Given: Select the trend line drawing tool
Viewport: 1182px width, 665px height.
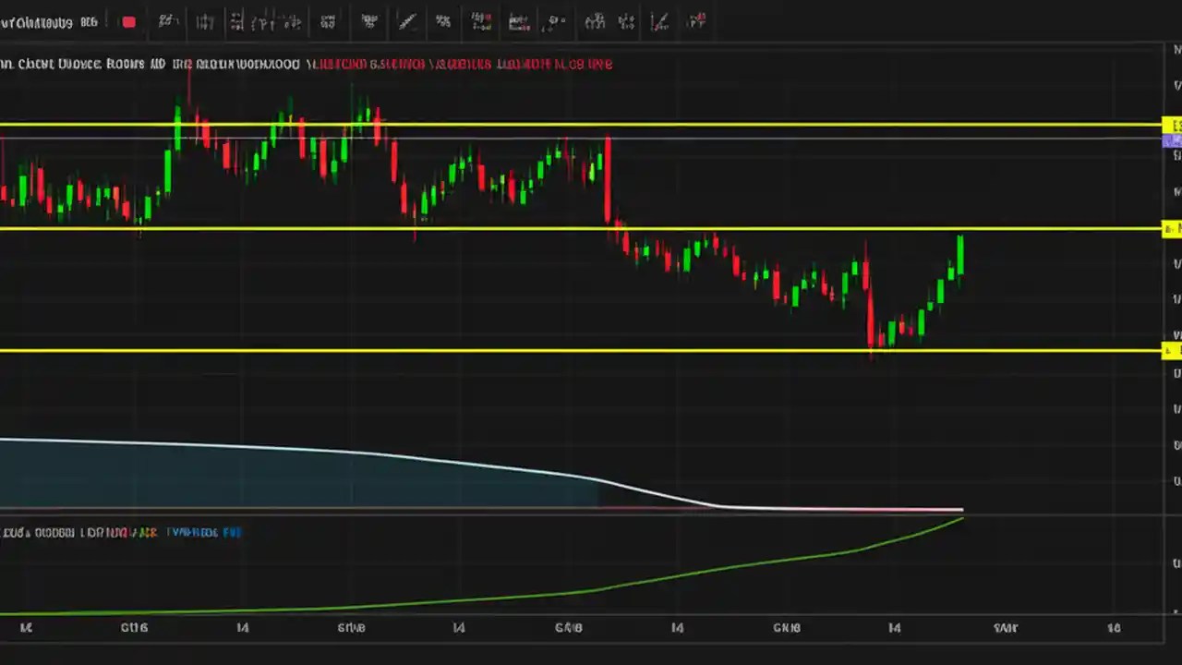Looking at the screenshot, I should tap(406, 22).
